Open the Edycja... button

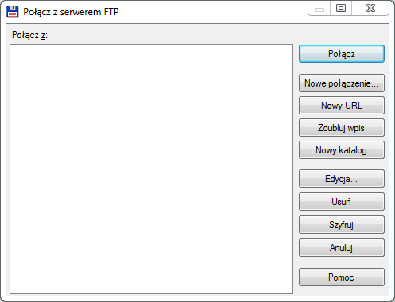click(342, 179)
